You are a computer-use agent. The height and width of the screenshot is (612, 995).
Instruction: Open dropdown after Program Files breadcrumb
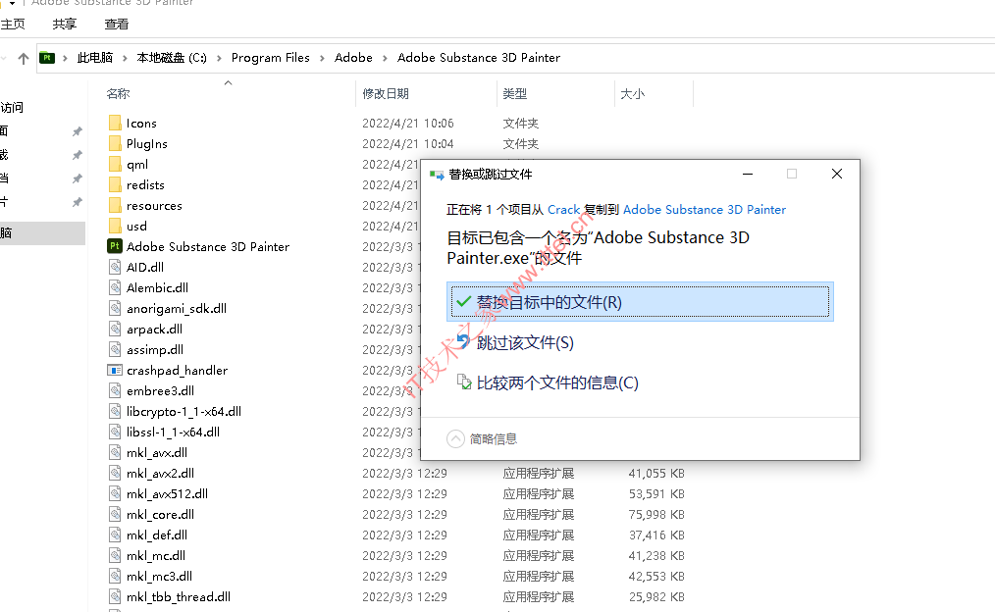(x=322, y=58)
